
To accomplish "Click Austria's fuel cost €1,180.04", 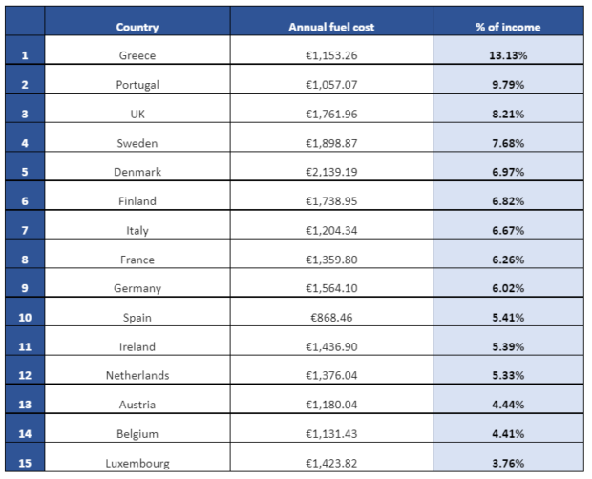I will tap(331, 400).
